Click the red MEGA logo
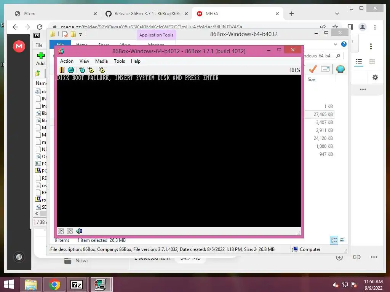Screen dimensions: 390x292 coord(19,46)
